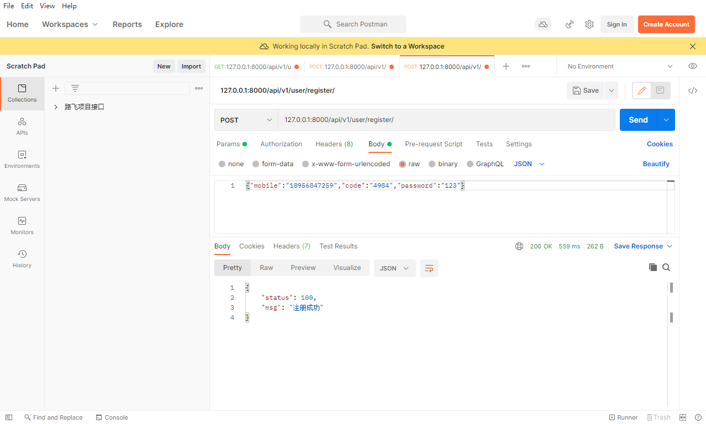The image size is (706, 424).
Task: Open the Settings gear icon in header
Action: (589, 24)
